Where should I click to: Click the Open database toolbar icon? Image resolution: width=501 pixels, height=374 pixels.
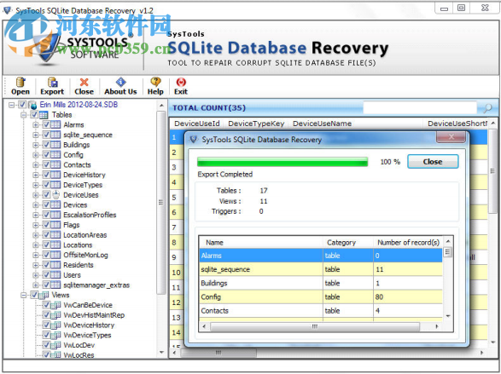[20, 83]
